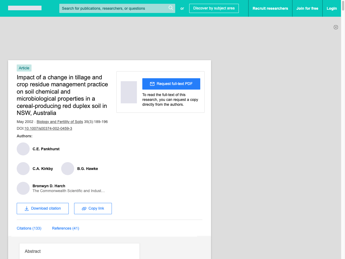The width and height of the screenshot is (345, 259).
Task: Follow the Biology and Fertility of Soils link
Action: [60, 122]
